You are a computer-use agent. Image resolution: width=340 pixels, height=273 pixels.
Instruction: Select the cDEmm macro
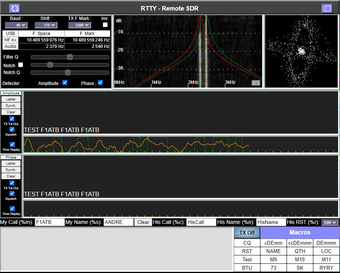[274, 243]
